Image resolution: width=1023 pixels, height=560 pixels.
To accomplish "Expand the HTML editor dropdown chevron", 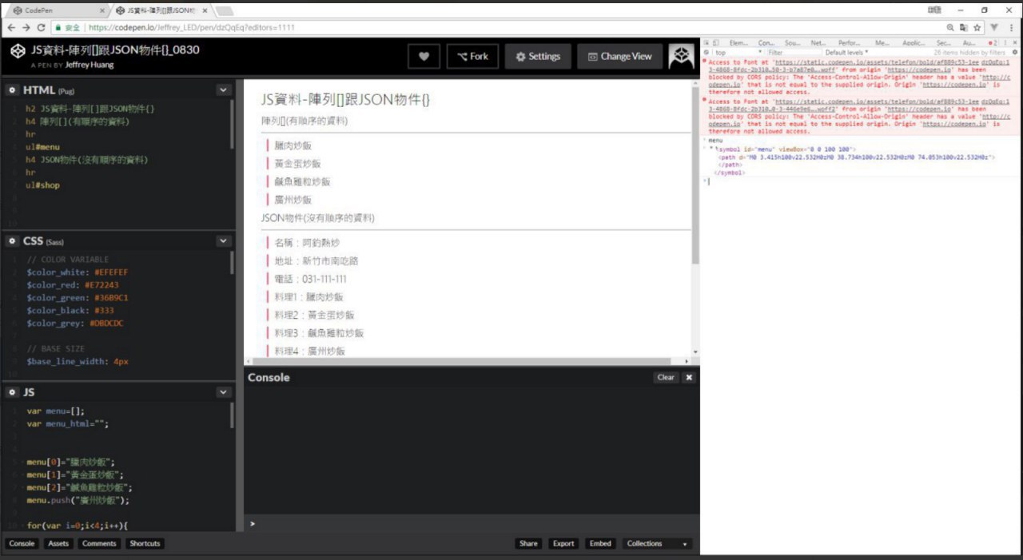I will [x=224, y=90].
